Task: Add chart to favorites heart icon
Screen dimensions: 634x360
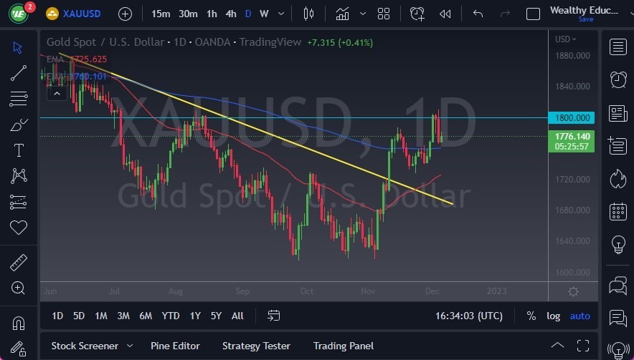Action: coord(18,228)
